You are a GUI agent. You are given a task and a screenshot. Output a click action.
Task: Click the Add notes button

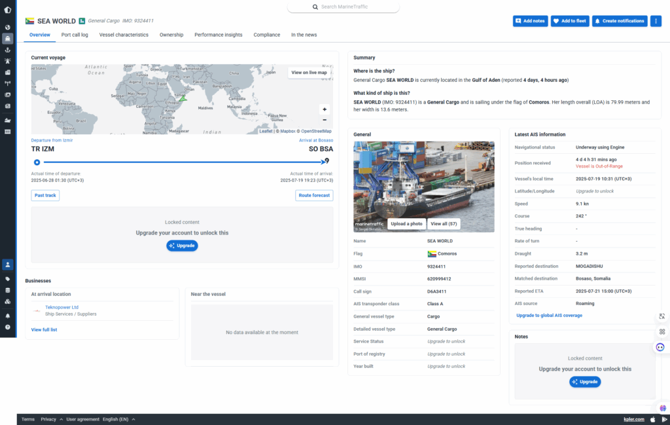click(x=530, y=21)
